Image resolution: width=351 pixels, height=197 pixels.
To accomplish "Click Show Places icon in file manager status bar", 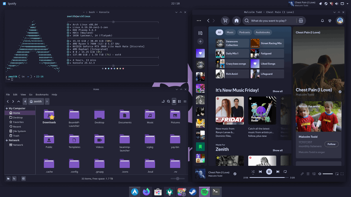I will [8, 178].
